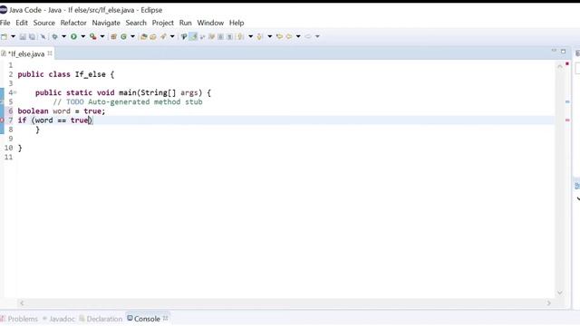Open the Run menu

185,23
